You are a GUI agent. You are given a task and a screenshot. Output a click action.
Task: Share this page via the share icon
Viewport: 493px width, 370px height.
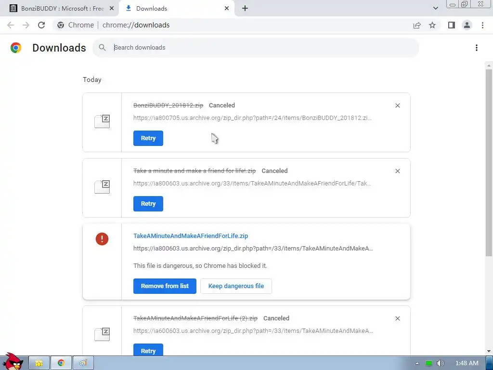click(417, 25)
